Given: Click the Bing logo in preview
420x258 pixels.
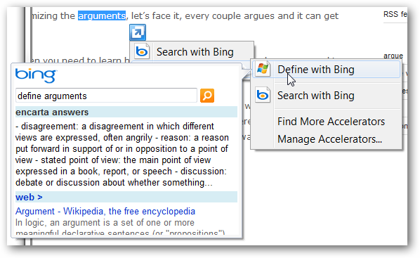Looking at the screenshot, I should [x=36, y=75].
